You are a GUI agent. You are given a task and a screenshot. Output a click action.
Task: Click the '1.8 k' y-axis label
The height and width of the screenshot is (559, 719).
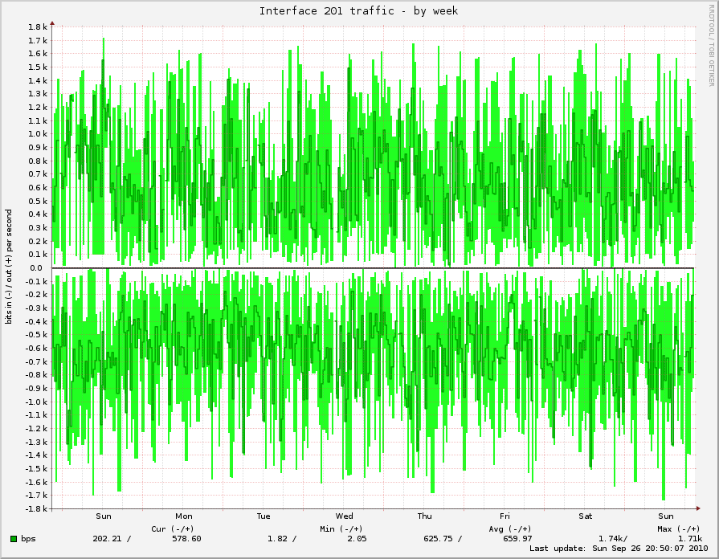[x=38, y=27]
